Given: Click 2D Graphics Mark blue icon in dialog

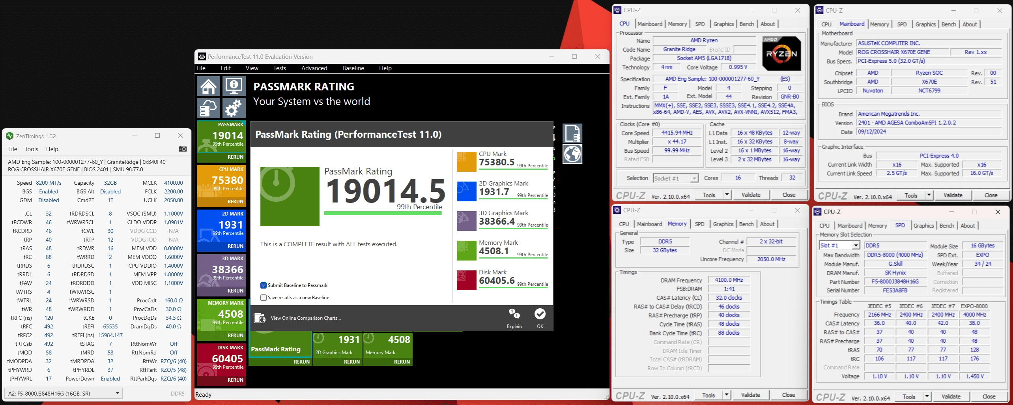Looking at the screenshot, I should 467,191.
